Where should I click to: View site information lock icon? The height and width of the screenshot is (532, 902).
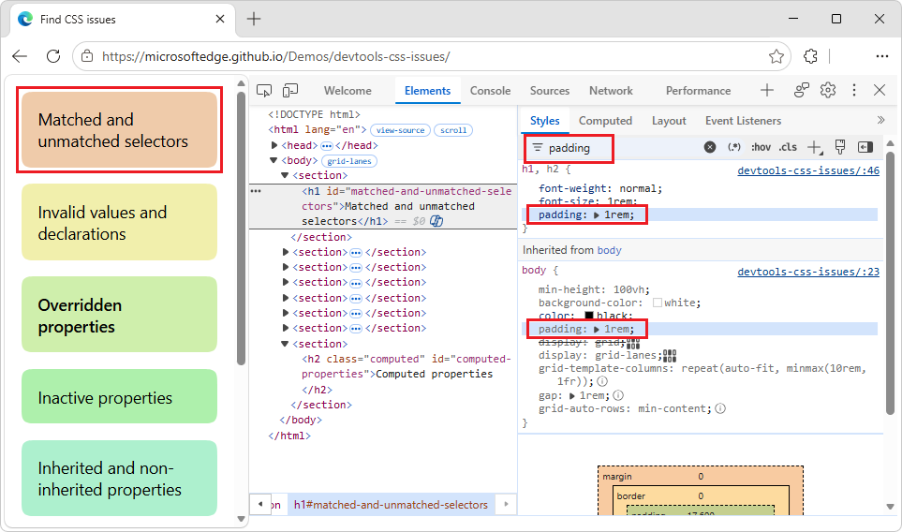[x=87, y=56]
